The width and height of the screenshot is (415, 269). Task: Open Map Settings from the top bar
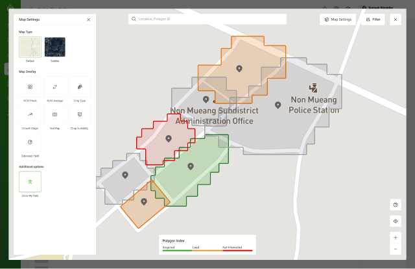(x=338, y=19)
